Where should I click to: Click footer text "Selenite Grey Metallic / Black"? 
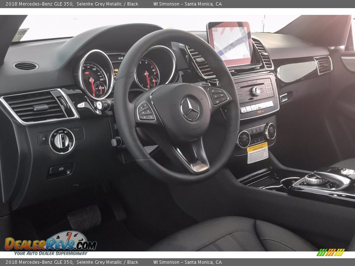coord(107,262)
